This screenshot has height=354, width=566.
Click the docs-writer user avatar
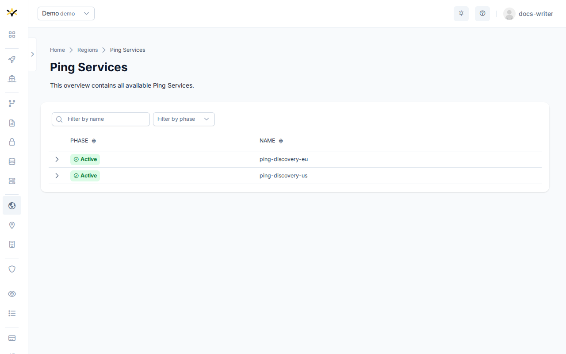click(509, 14)
